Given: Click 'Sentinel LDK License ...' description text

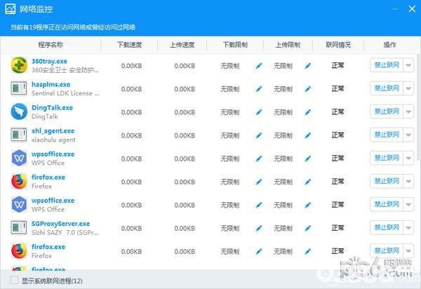Looking at the screenshot, I should click(x=65, y=93).
